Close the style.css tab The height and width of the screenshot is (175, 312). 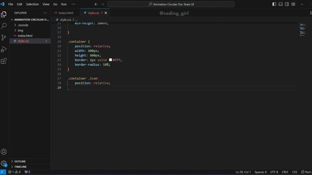click(x=106, y=13)
